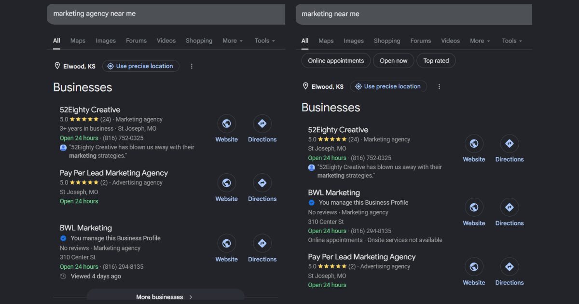Click Online appointments · Onsite services not available text
Image resolution: width=579 pixels, height=304 pixels.
click(375, 240)
